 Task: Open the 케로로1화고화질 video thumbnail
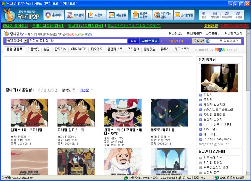tap(169, 113)
